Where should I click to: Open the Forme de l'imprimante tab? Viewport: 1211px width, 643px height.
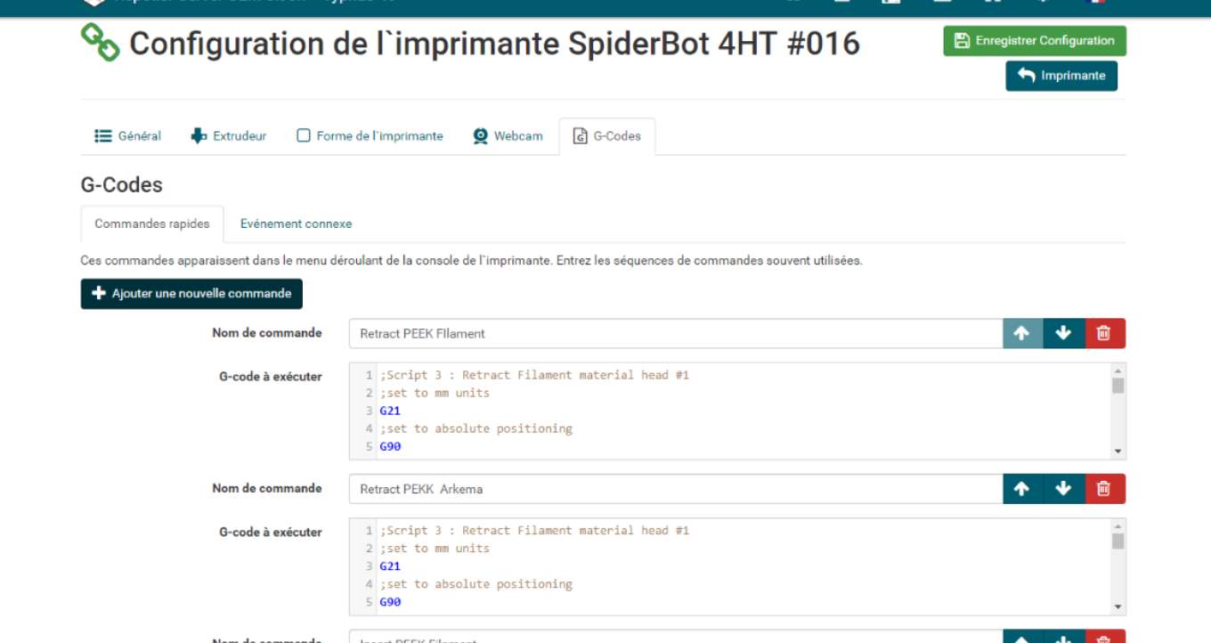[x=370, y=136]
